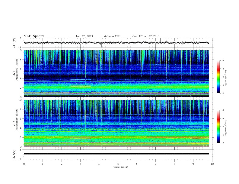Click the ch.1 colorbar log(PSD) label
239x184 pixels.
226,78
